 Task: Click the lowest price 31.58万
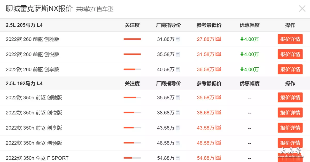point(206,55)
